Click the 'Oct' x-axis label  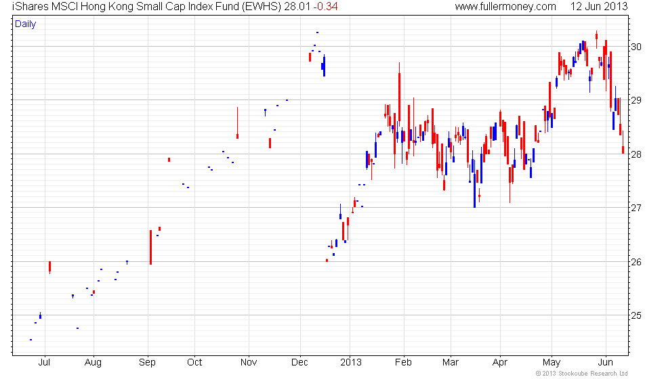195,363
